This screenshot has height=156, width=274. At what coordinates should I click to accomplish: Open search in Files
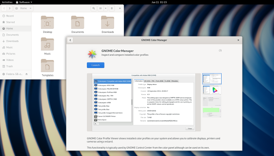point(94,8)
